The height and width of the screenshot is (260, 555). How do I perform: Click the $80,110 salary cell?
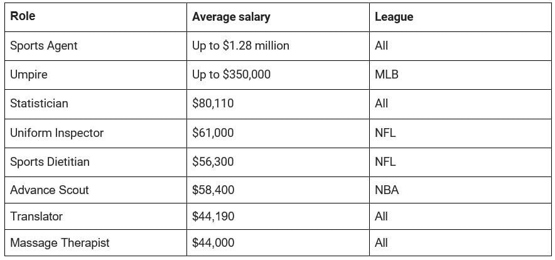[213, 104]
